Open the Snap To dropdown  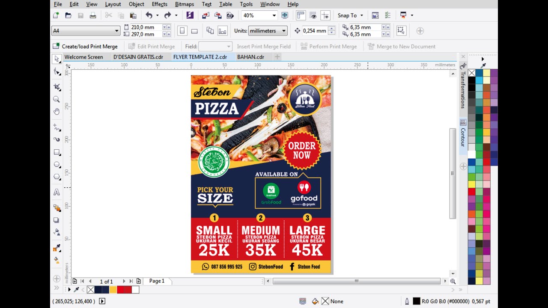pyautogui.click(x=350, y=15)
